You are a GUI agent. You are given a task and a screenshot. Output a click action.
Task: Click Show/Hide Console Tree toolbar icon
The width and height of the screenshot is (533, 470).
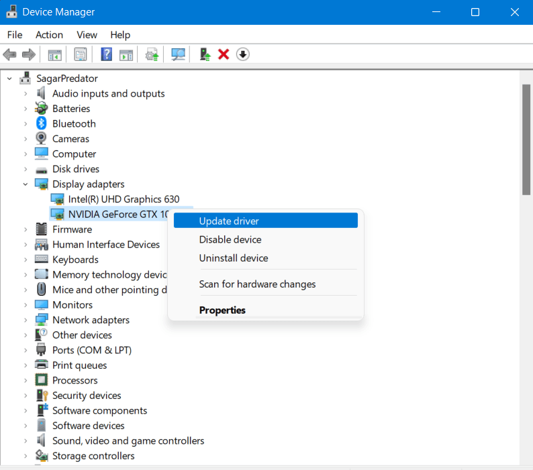pos(55,54)
